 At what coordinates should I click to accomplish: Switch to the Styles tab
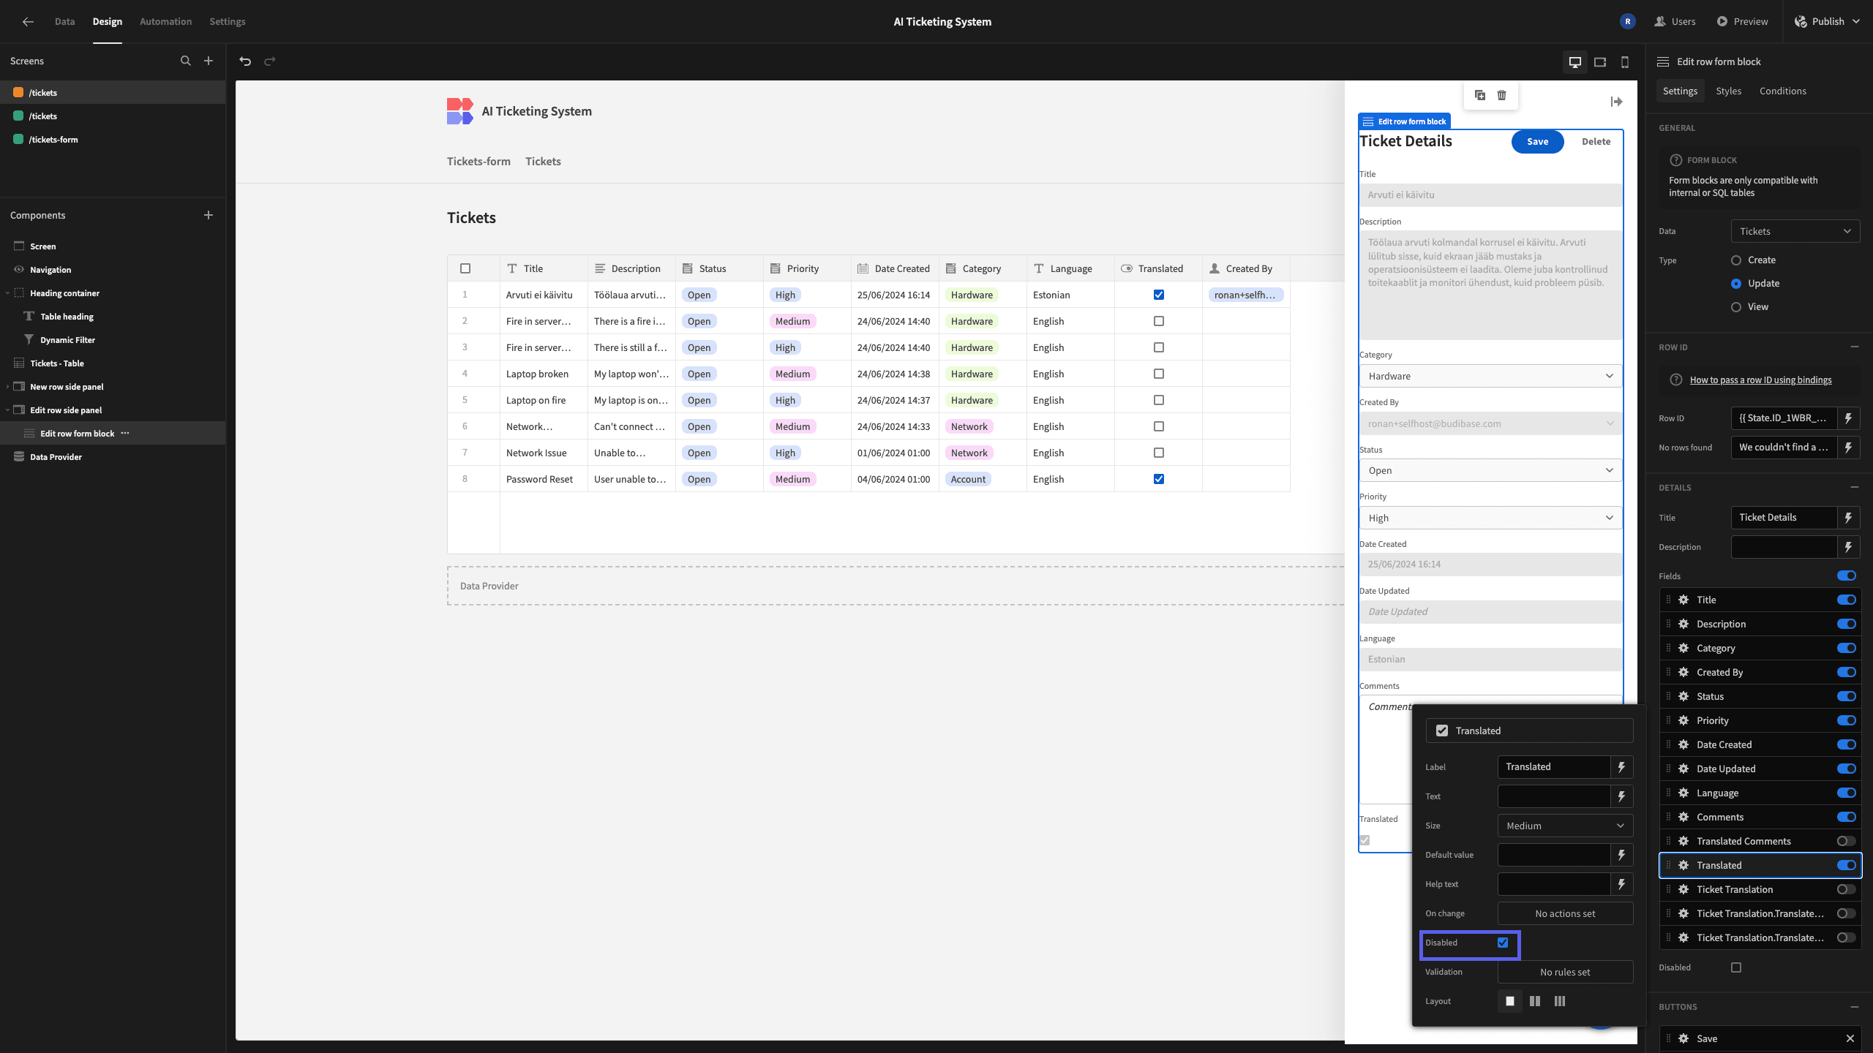(1728, 91)
